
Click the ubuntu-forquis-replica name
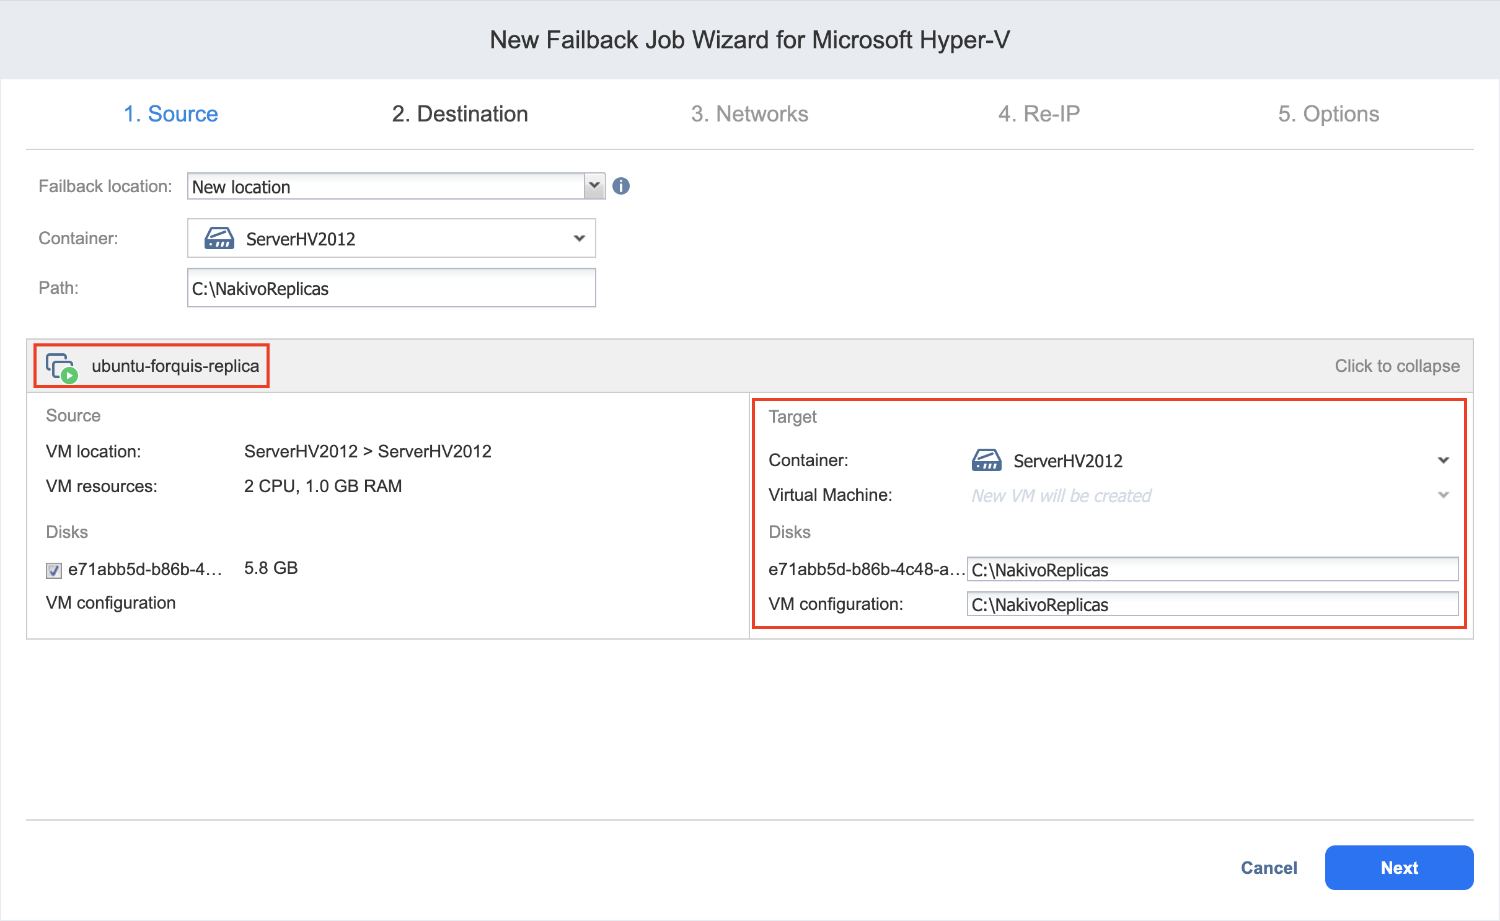(175, 366)
